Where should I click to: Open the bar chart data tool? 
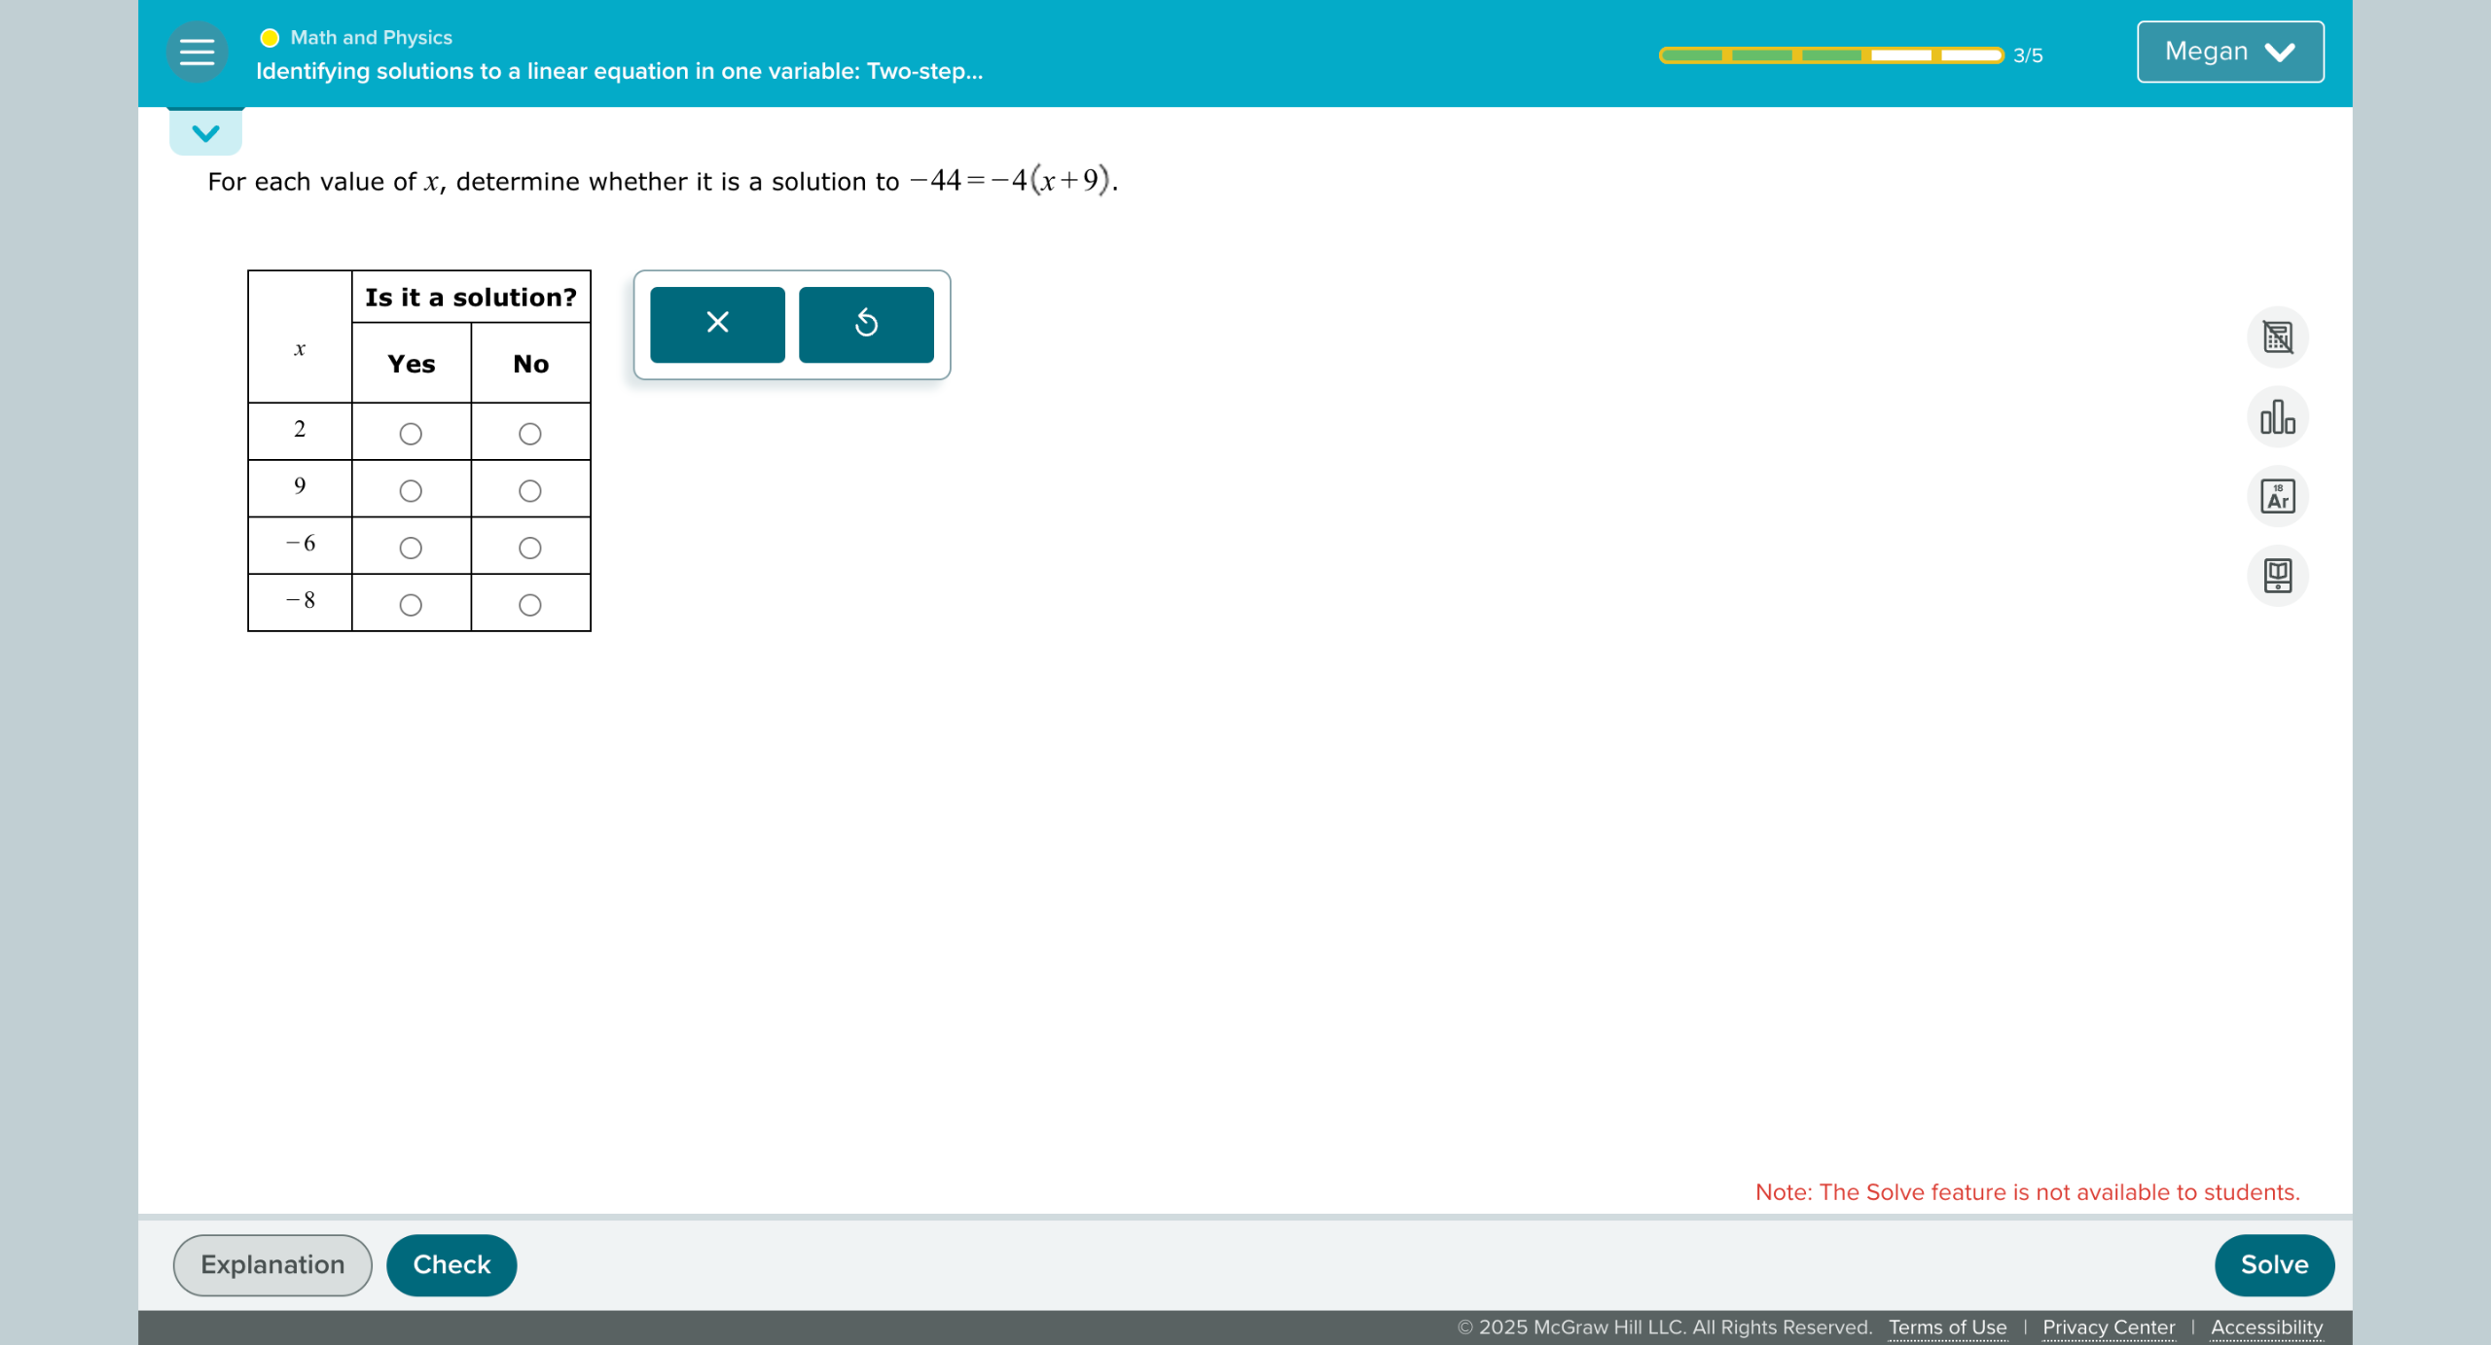[x=2277, y=417]
